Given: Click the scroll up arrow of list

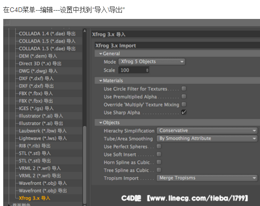Looking at the screenshot, I should point(85,31).
